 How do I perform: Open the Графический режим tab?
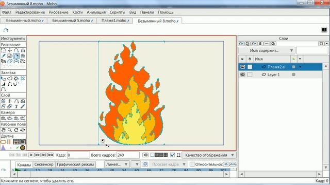pos(75,164)
